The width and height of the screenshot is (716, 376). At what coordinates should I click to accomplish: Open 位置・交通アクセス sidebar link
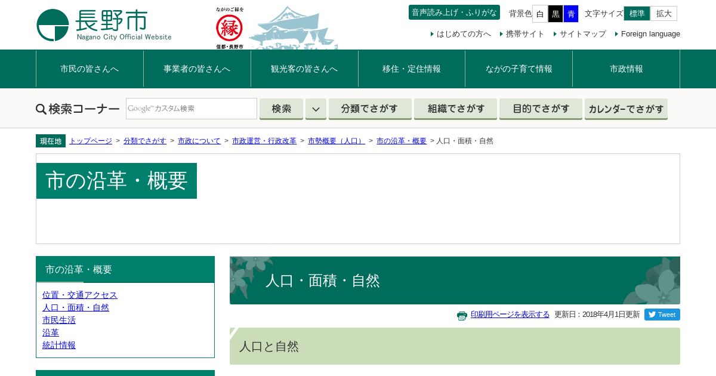pyautogui.click(x=80, y=295)
